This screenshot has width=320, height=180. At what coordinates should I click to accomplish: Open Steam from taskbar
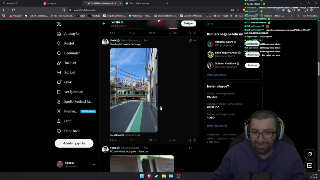[x=156, y=176]
